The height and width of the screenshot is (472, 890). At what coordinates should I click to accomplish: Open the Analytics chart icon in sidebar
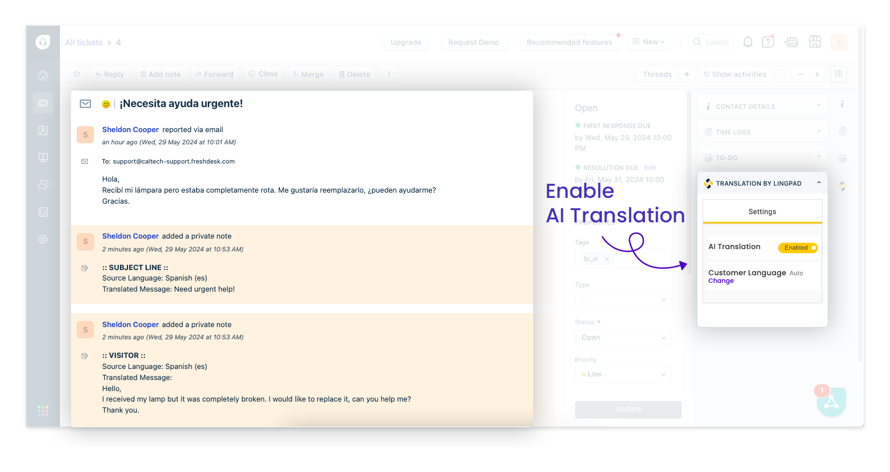[x=43, y=212]
